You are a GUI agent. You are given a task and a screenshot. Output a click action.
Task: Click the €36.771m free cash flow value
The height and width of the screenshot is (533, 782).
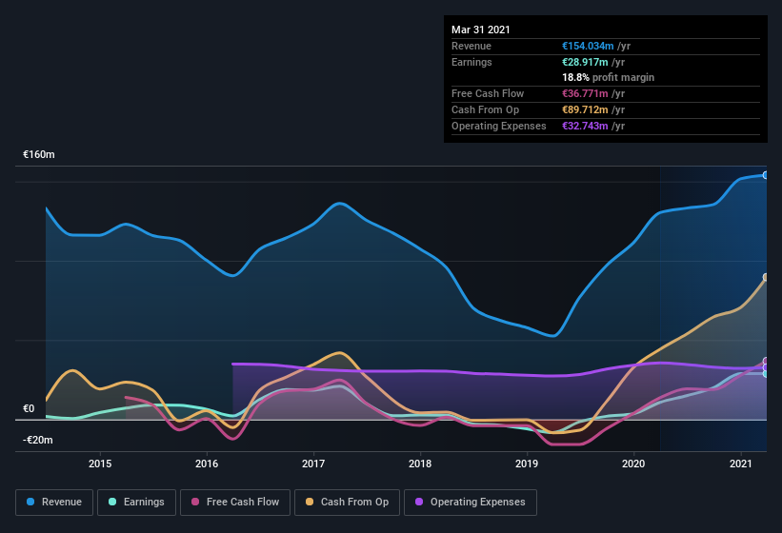[585, 93]
